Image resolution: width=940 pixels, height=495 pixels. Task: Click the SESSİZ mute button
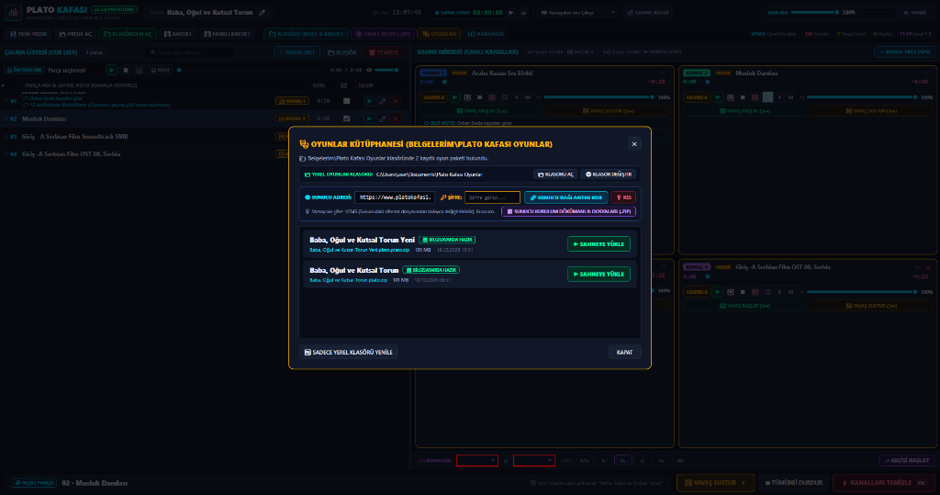click(915, 13)
